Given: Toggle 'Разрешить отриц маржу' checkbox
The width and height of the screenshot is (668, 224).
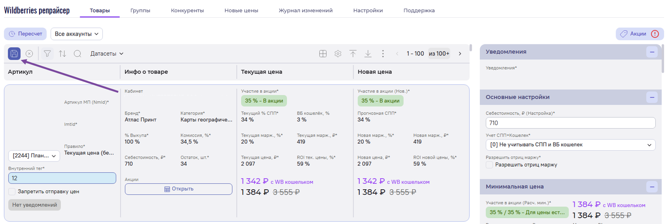Looking at the screenshot, I should 489,165.
